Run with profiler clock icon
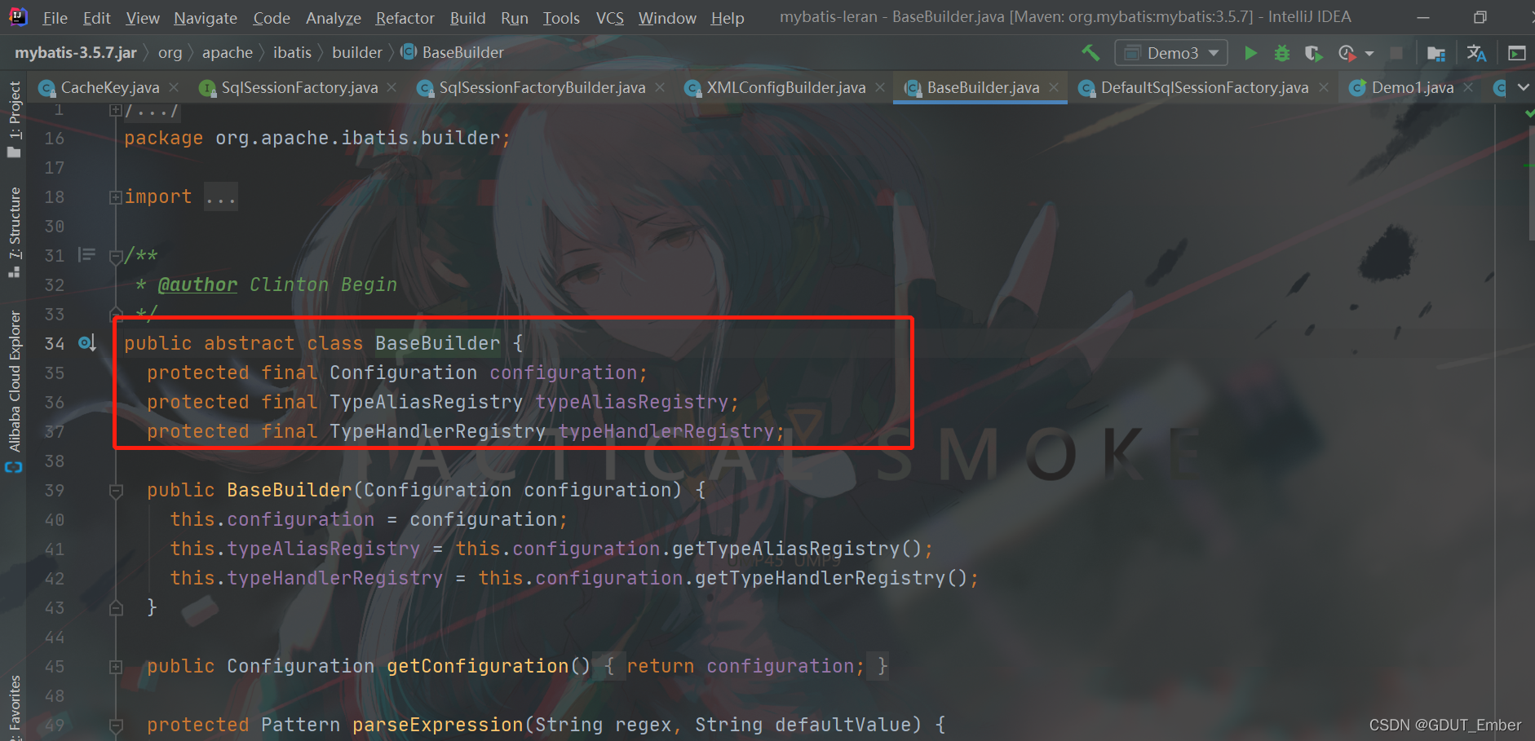This screenshot has width=1535, height=741. (1347, 53)
